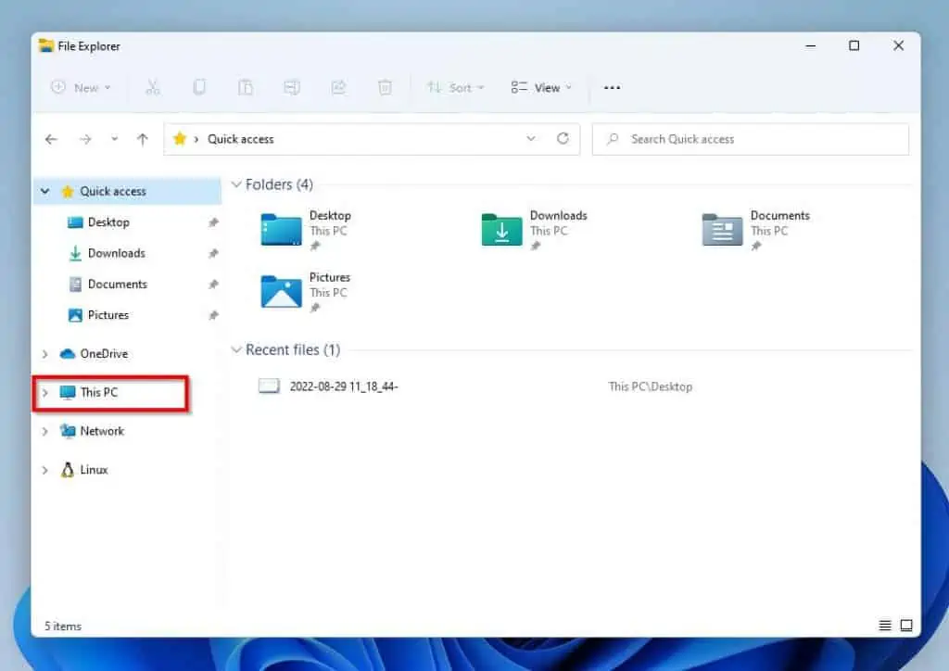
Task: Select Quick access in the sidebar
Action: [112, 191]
